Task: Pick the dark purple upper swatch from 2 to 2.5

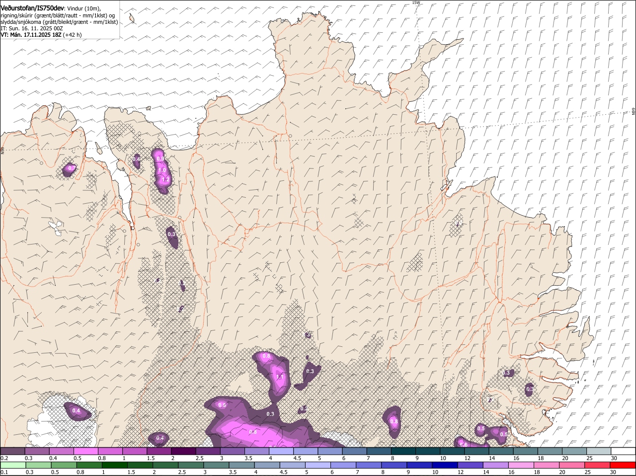Action: [x=183, y=451]
